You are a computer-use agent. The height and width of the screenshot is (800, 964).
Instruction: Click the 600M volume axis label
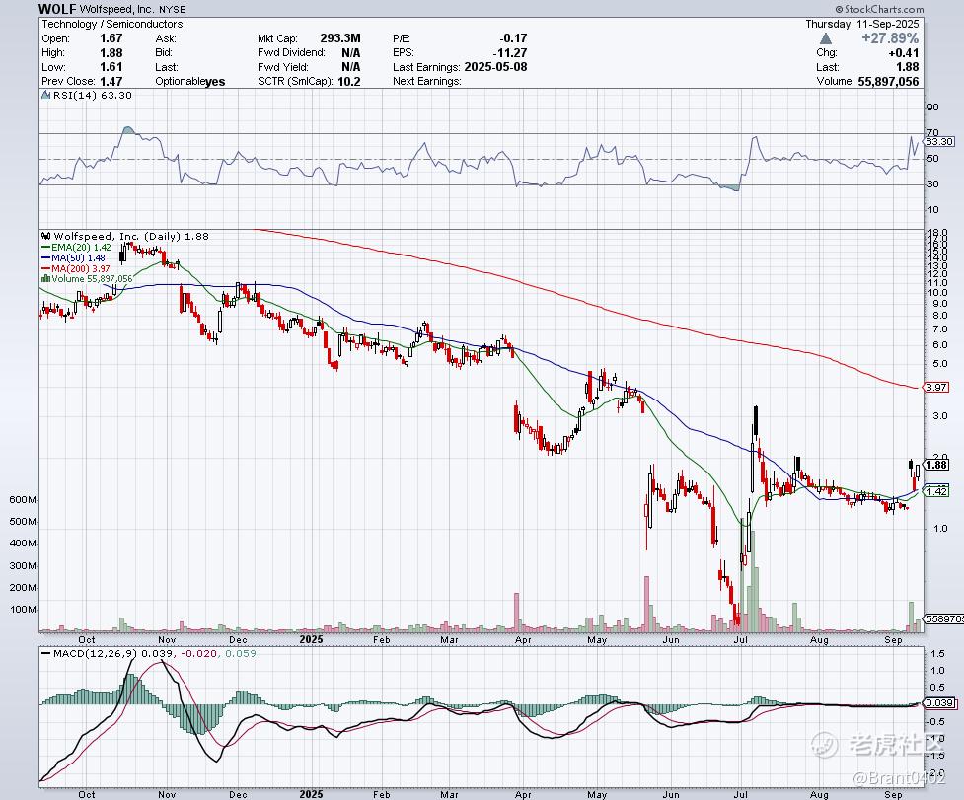[x=24, y=499]
